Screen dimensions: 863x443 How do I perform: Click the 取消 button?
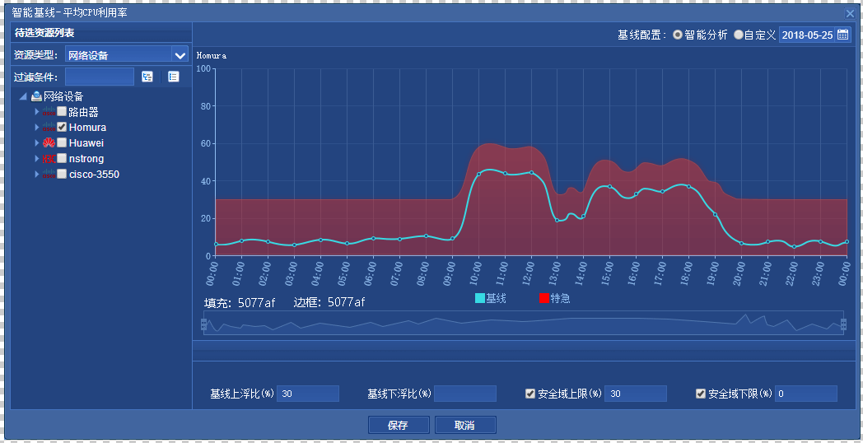click(464, 425)
